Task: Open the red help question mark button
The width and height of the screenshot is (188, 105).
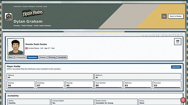Action: coord(183,100)
